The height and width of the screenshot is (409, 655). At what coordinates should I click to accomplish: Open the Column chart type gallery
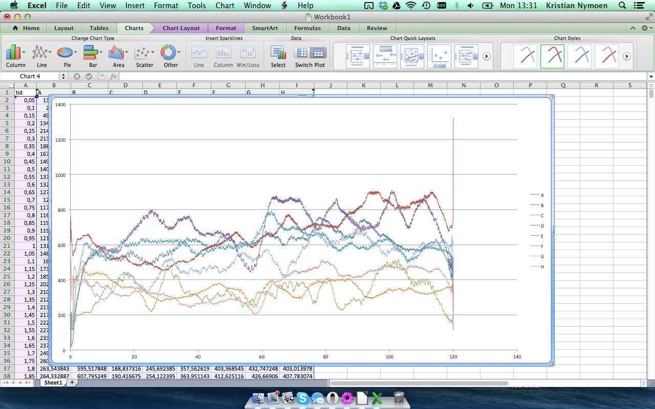click(15, 56)
